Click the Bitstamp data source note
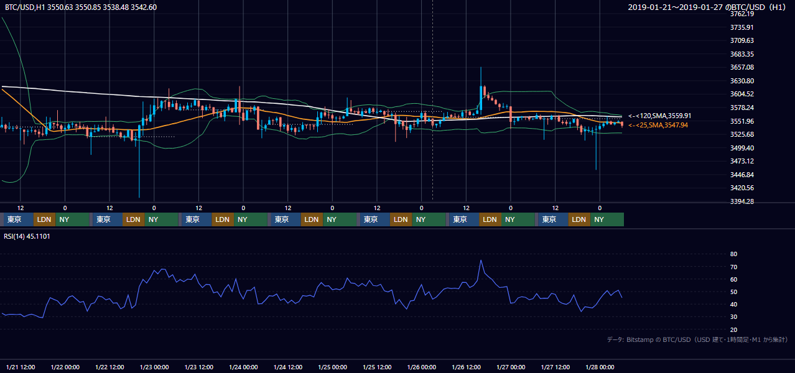The height and width of the screenshot is (373, 795). click(x=697, y=339)
